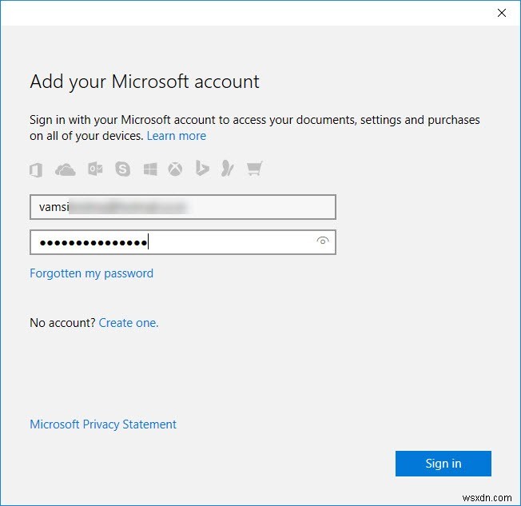Focus the email address field
Viewport: 521px width, 506px height.
pyautogui.click(x=183, y=207)
